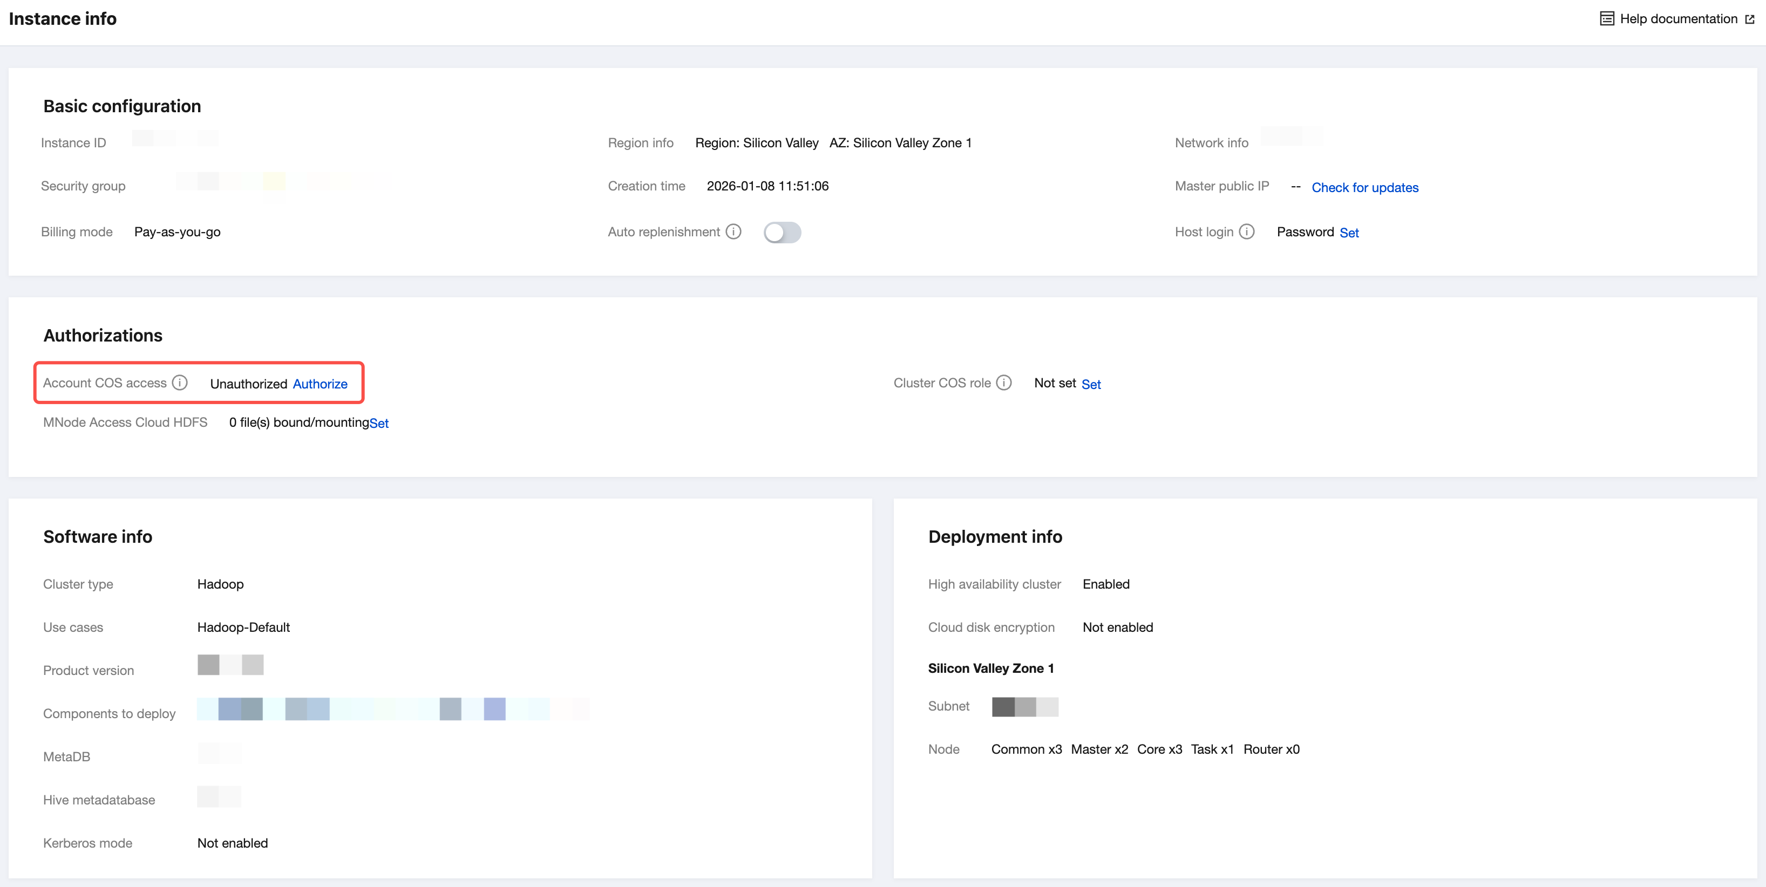Click the external link icon beside Help documentation

click(1750, 19)
